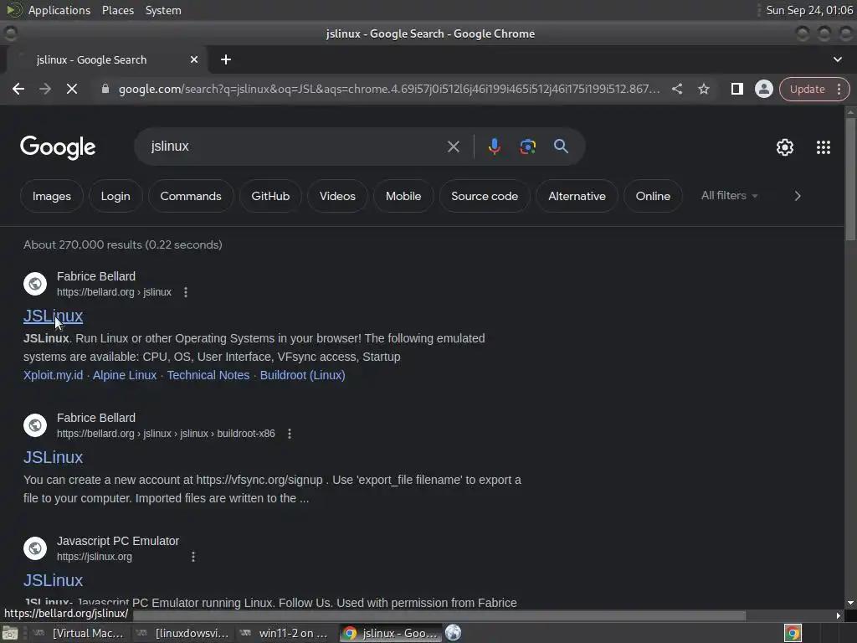857x643 pixels.
Task: Select the Alternative filter chip
Action: click(577, 196)
